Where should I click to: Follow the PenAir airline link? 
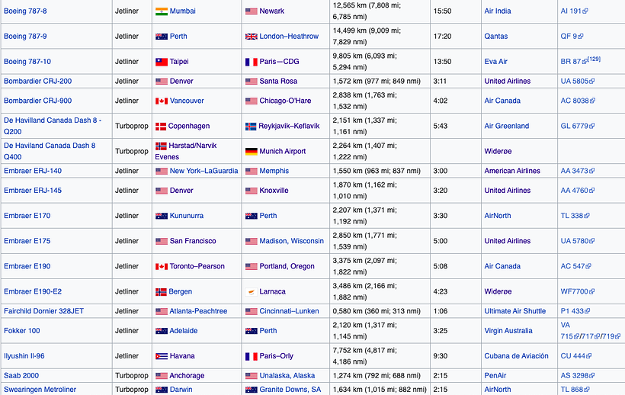pyautogui.click(x=495, y=376)
